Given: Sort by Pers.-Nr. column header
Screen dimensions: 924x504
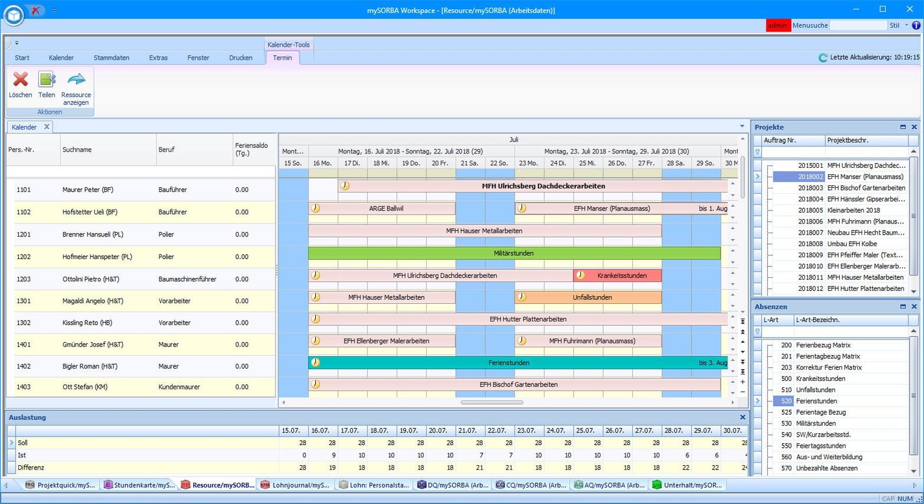Looking at the screenshot, I should [33, 150].
